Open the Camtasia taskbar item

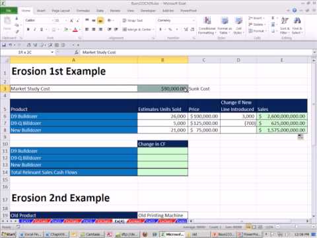[x=92, y=234]
